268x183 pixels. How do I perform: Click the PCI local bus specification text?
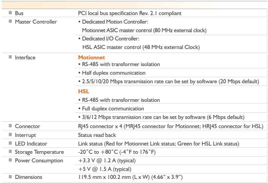[130, 13]
